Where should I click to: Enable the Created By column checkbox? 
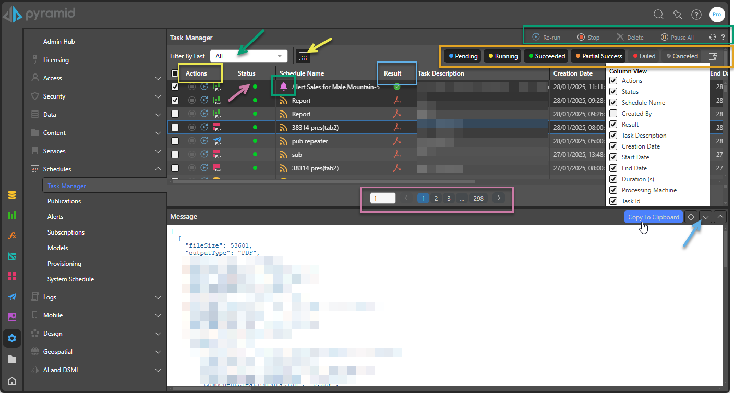613,114
